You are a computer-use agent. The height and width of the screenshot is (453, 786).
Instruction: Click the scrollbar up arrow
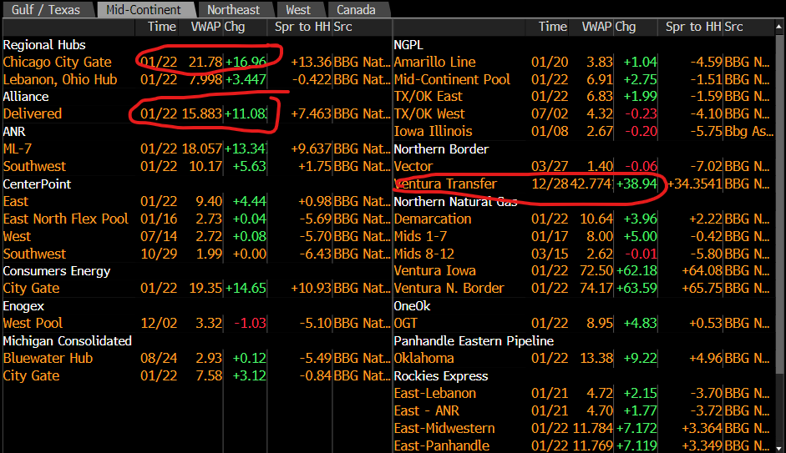(x=779, y=27)
